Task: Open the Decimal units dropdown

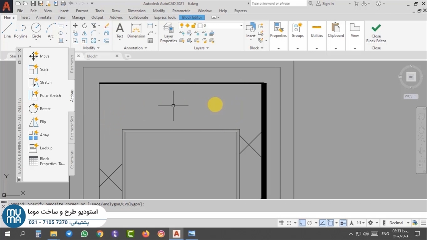Action: click(x=408, y=223)
